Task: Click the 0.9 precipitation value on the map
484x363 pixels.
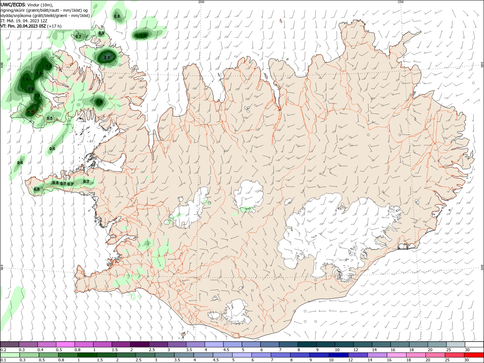Action: pos(101,33)
